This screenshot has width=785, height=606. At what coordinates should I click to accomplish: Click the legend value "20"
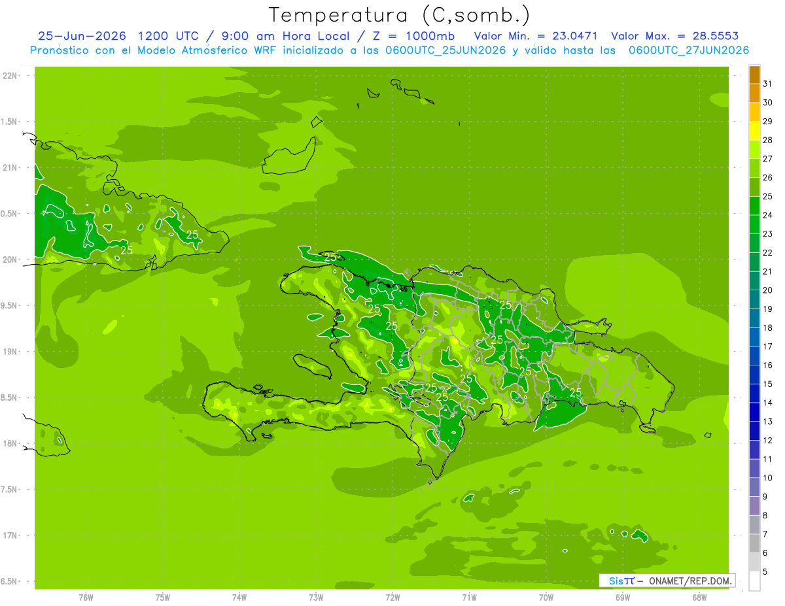[x=767, y=290]
